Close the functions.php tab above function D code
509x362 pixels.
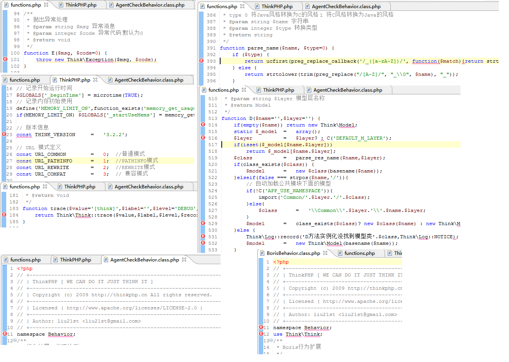pyautogui.click(x=244, y=90)
